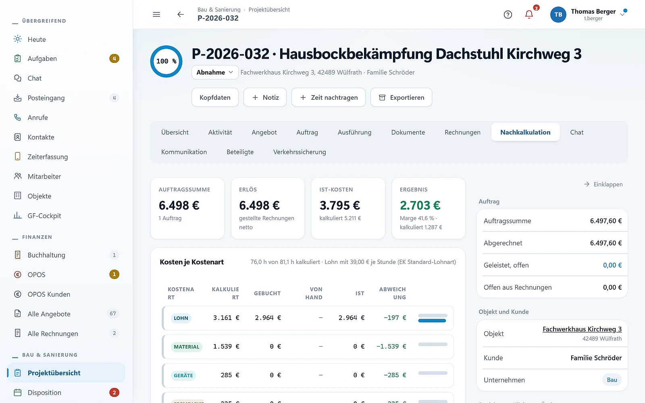Click the TB user avatar
645x403 pixels.
click(558, 15)
